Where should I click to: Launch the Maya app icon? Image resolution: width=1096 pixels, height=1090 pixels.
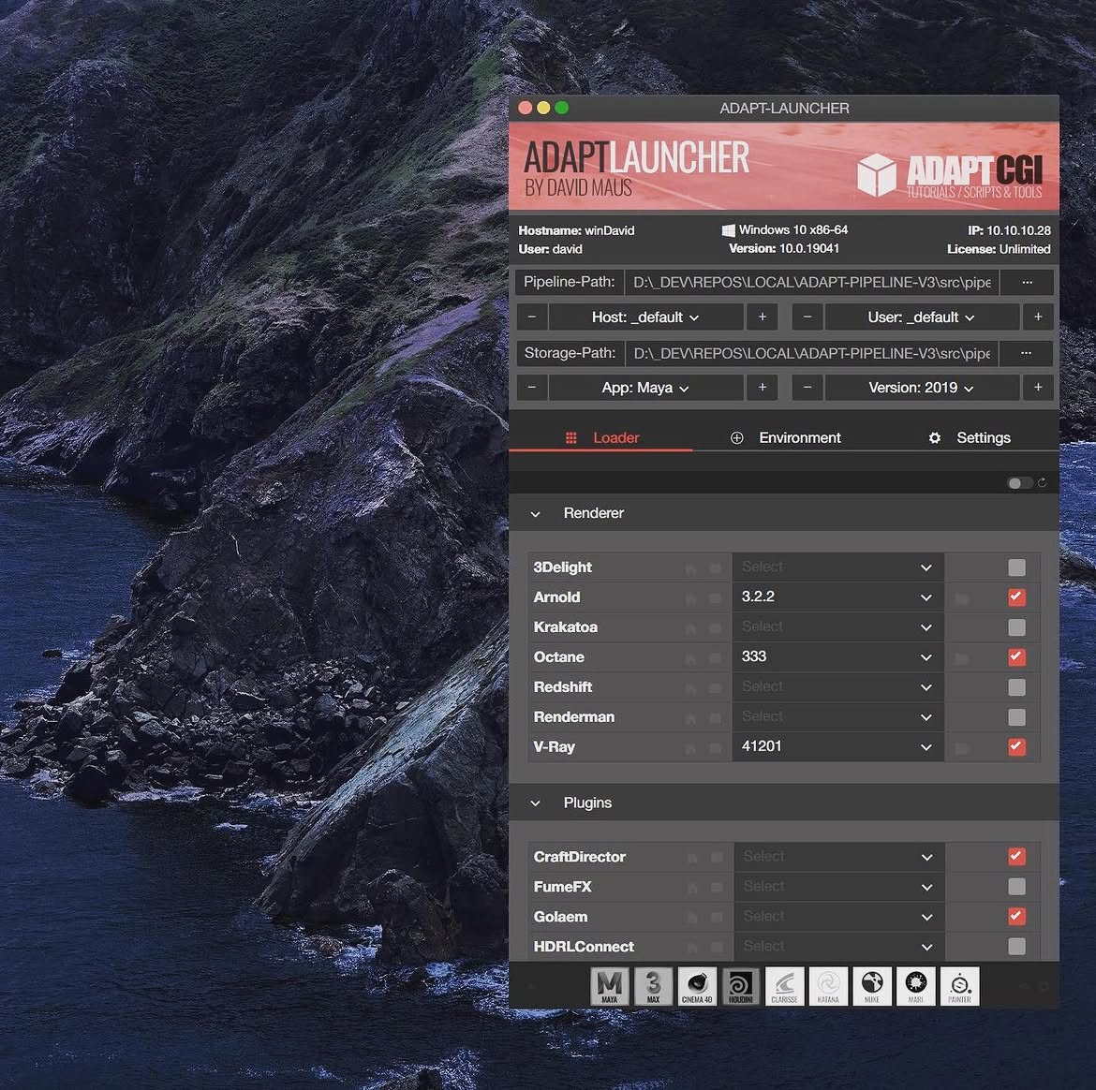610,986
